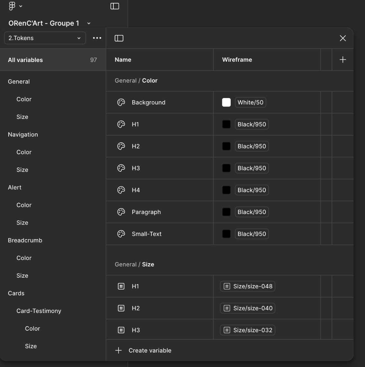This screenshot has height=367, width=365.
Task: Open the Figma main menu logo
Action: point(12,6)
